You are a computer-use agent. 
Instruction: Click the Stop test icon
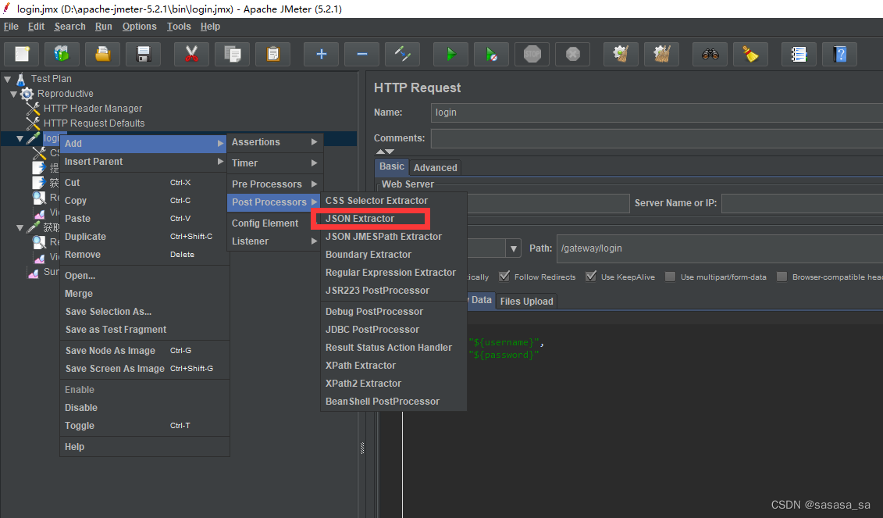532,54
